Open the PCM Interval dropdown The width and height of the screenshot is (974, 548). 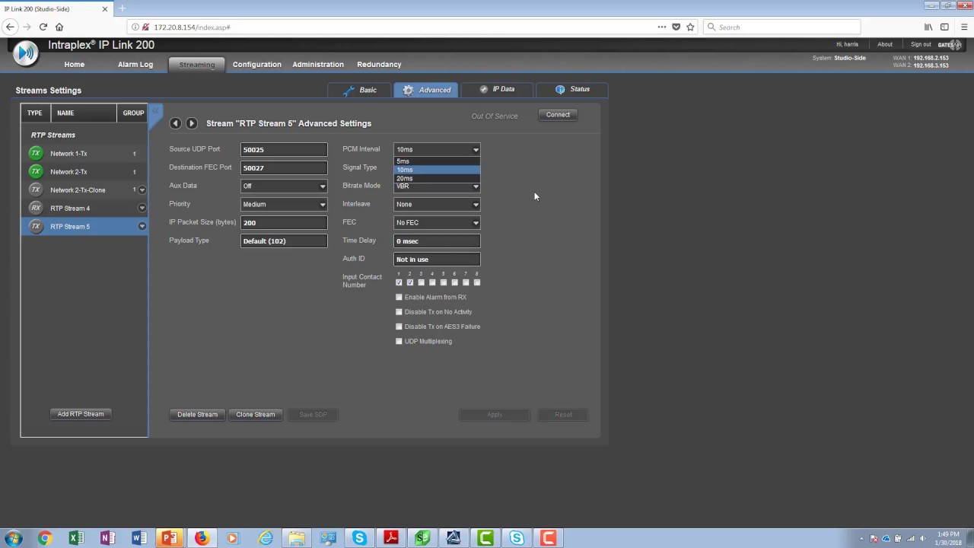click(437, 149)
